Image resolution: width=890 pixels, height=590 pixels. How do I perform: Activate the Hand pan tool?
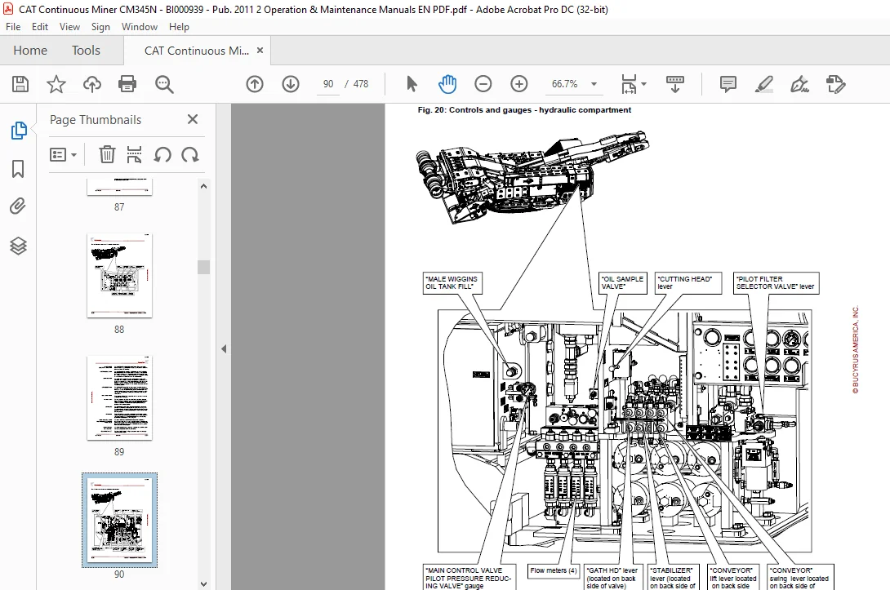447,84
